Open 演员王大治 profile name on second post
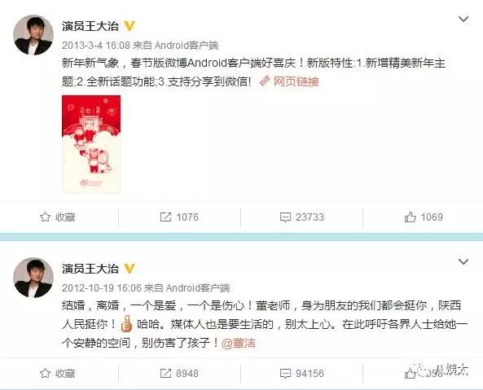483x390 pixels. [90, 269]
